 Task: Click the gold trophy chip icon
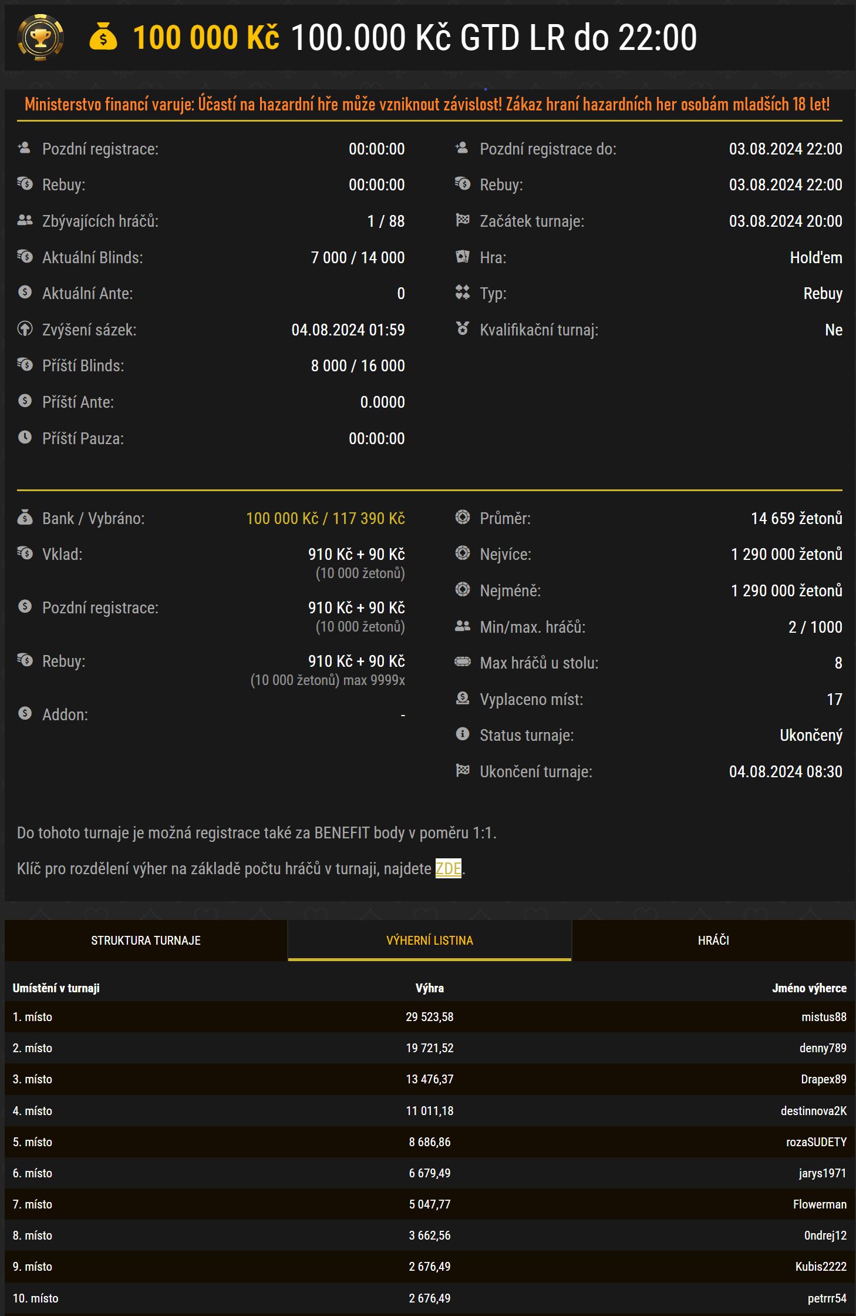click(41, 38)
